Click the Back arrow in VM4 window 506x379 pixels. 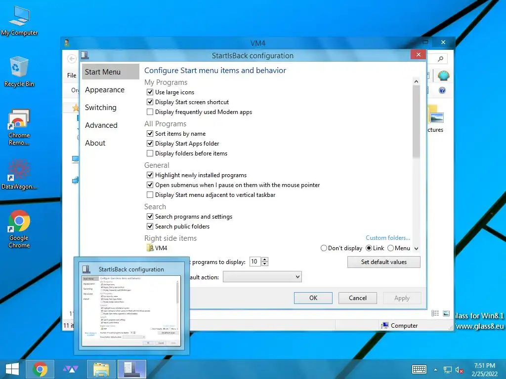pos(72,59)
